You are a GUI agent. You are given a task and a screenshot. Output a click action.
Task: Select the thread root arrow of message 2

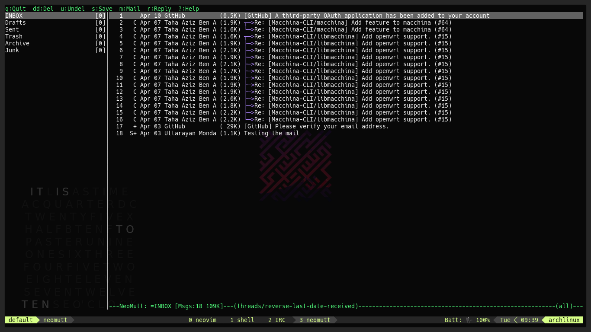[249, 22]
